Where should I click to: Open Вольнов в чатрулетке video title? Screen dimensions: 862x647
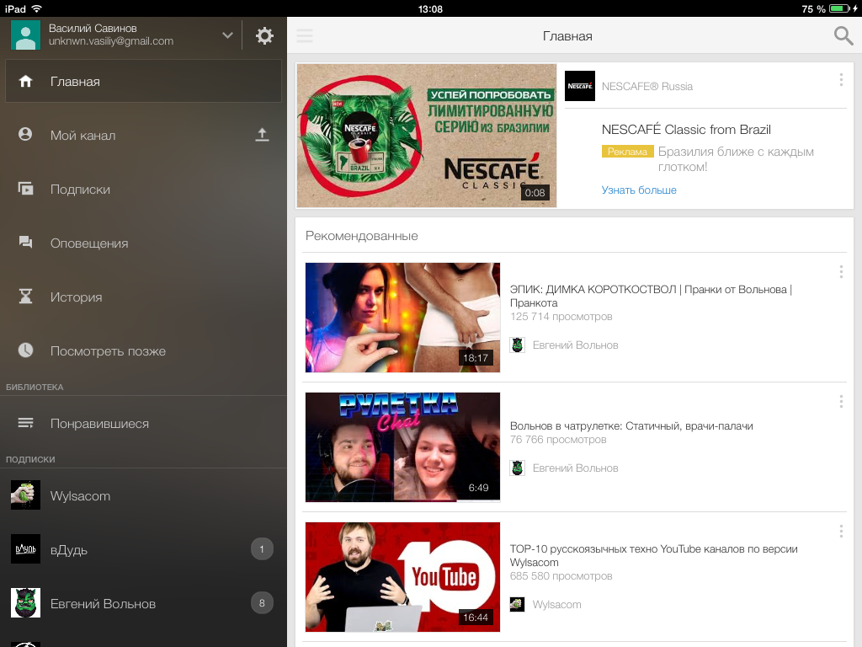point(631,425)
